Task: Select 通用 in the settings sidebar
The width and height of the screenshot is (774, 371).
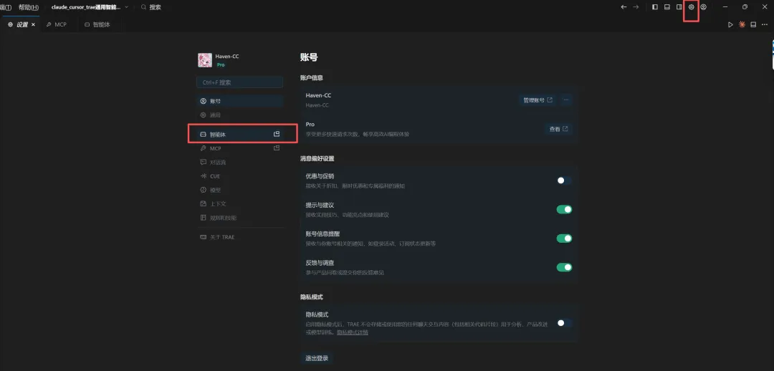Action: (x=239, y=115)
